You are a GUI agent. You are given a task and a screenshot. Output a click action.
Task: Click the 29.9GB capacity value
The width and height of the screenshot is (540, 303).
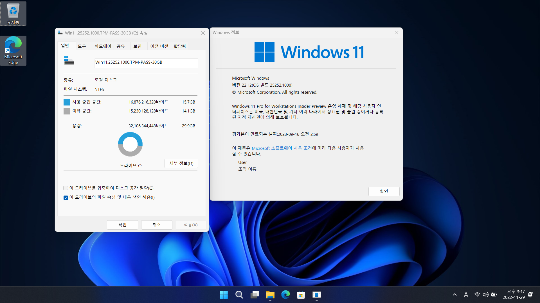(188, 126)
